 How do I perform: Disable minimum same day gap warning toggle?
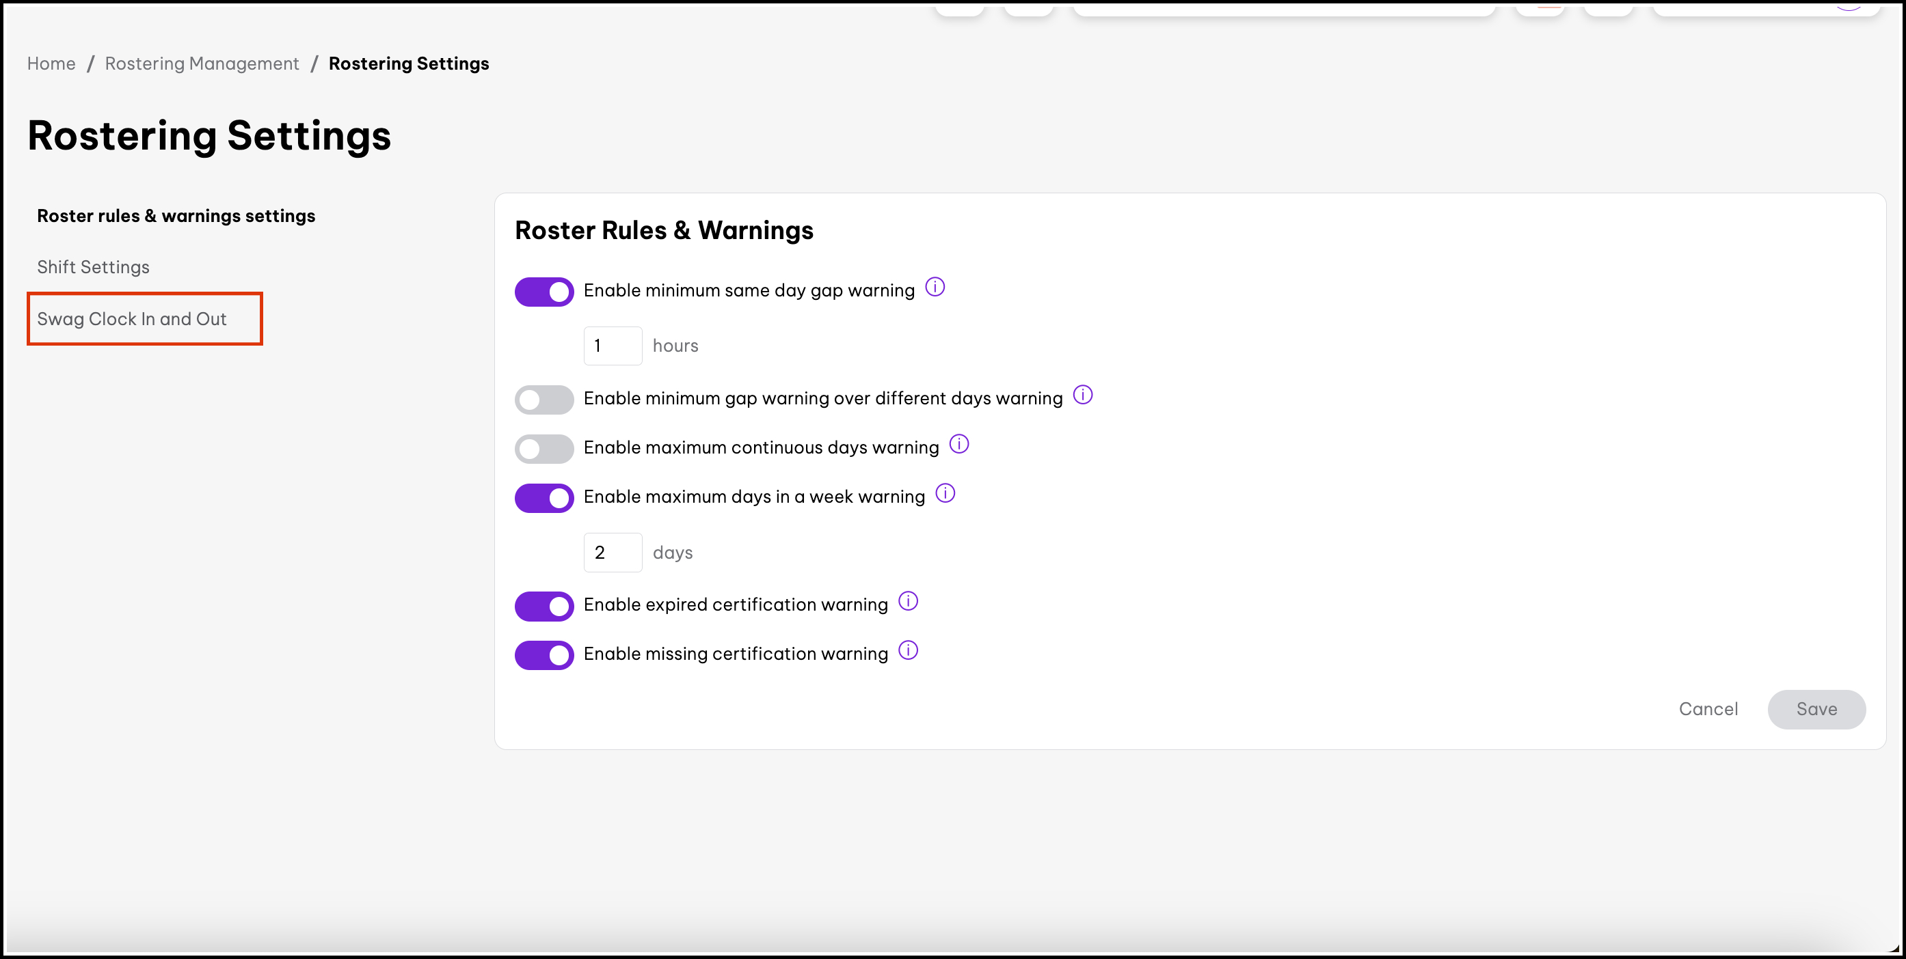click(543, 292)
